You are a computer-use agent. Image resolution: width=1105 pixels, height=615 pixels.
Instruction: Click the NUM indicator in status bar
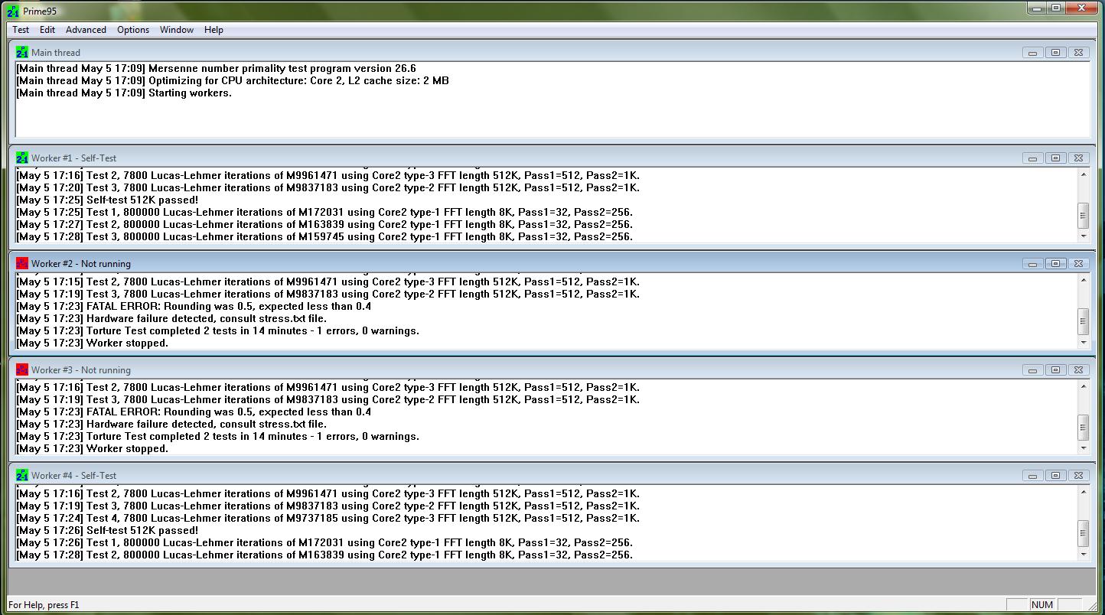tap(1042, 605)
